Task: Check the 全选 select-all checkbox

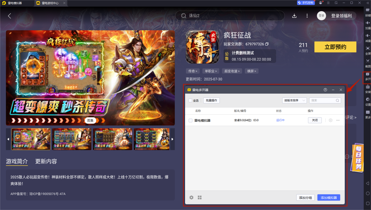Action: pyautogui.click(x=190, y=100)
